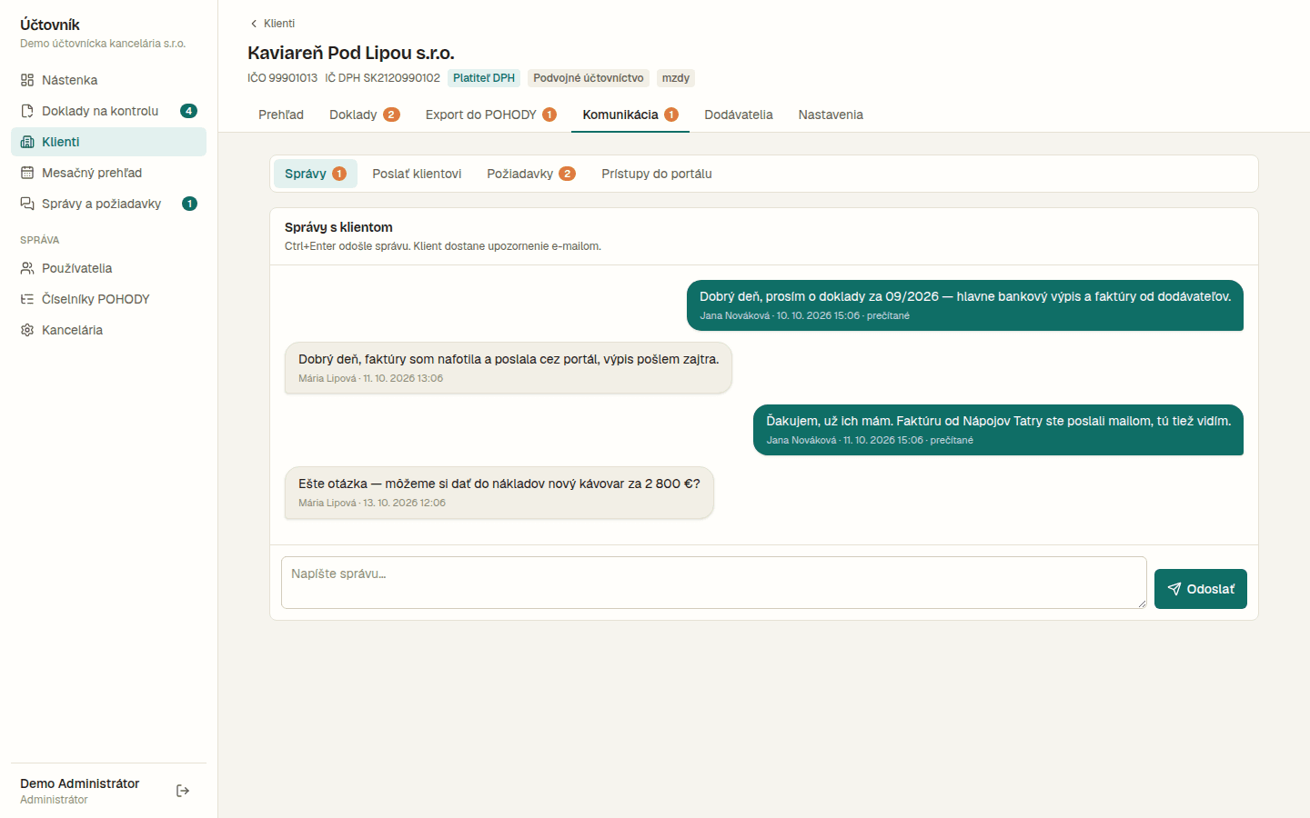Open the Prístupy do portálu sub-tab

tap(657, 174)
